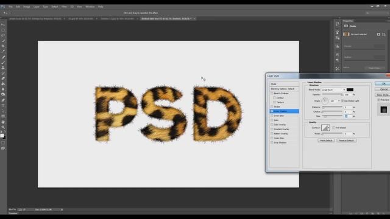Select the Styles header in Layer Style
This screenshot has height=219, width=390.
pos(284,84)
